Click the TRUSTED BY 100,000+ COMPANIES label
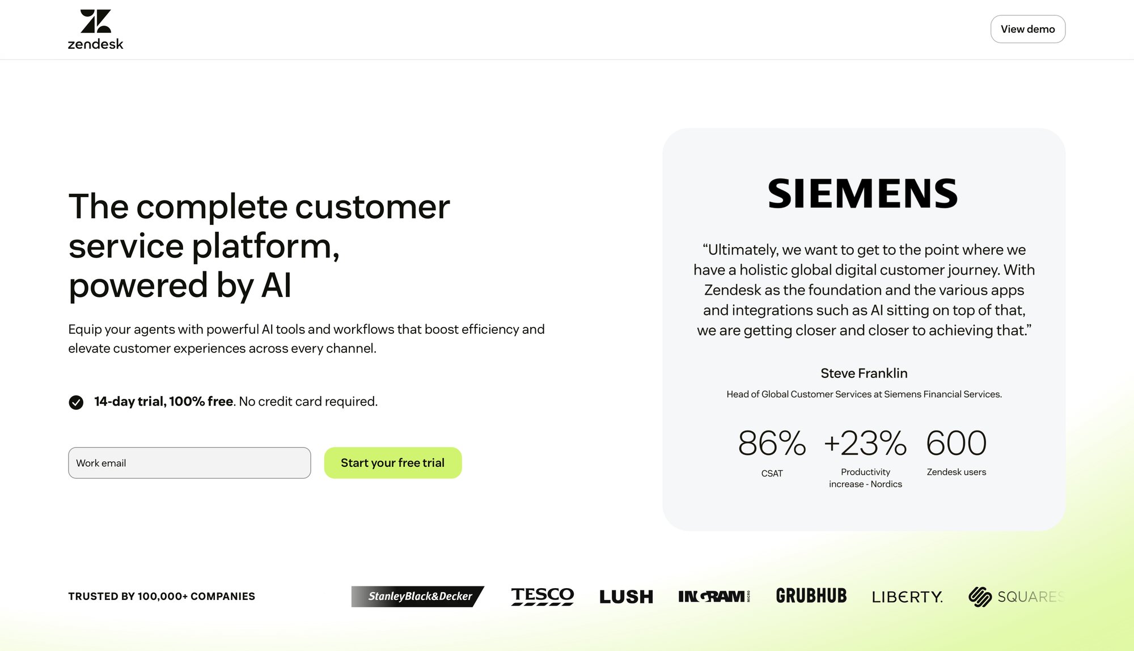1134x651 pixels. 162,596
